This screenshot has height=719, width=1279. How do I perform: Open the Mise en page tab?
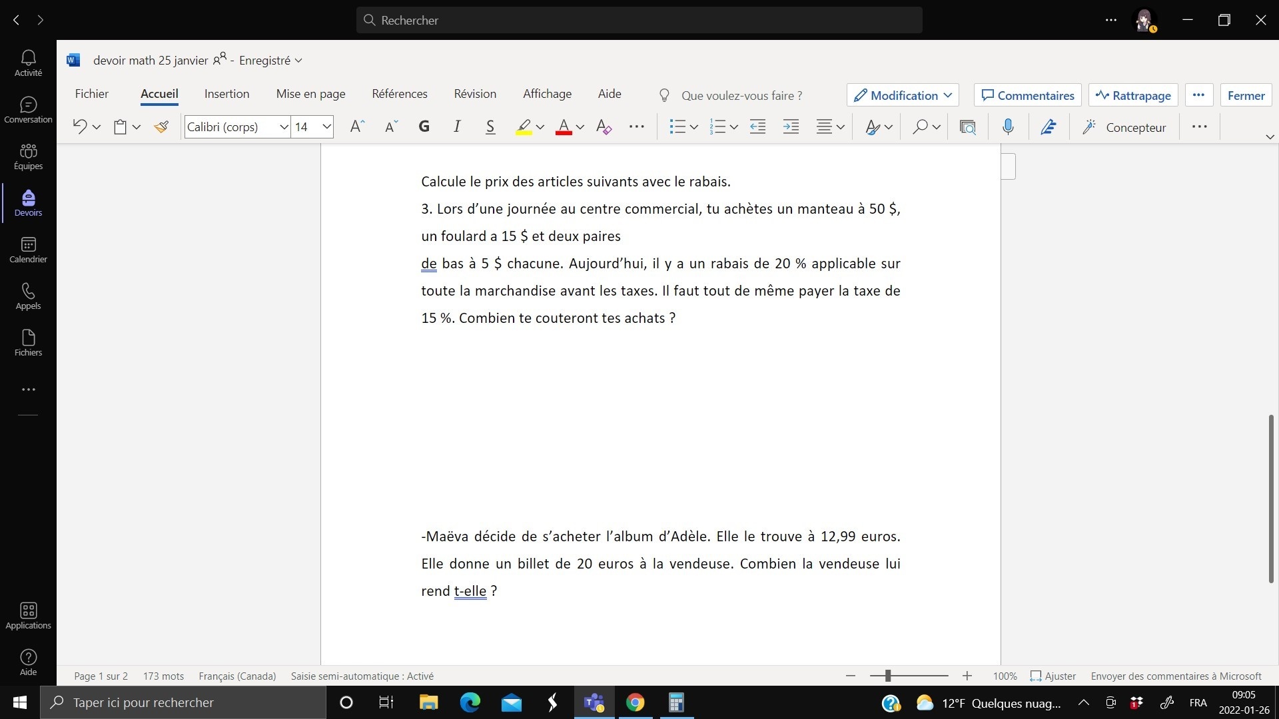pyautogui.click(x=310, y=94)
